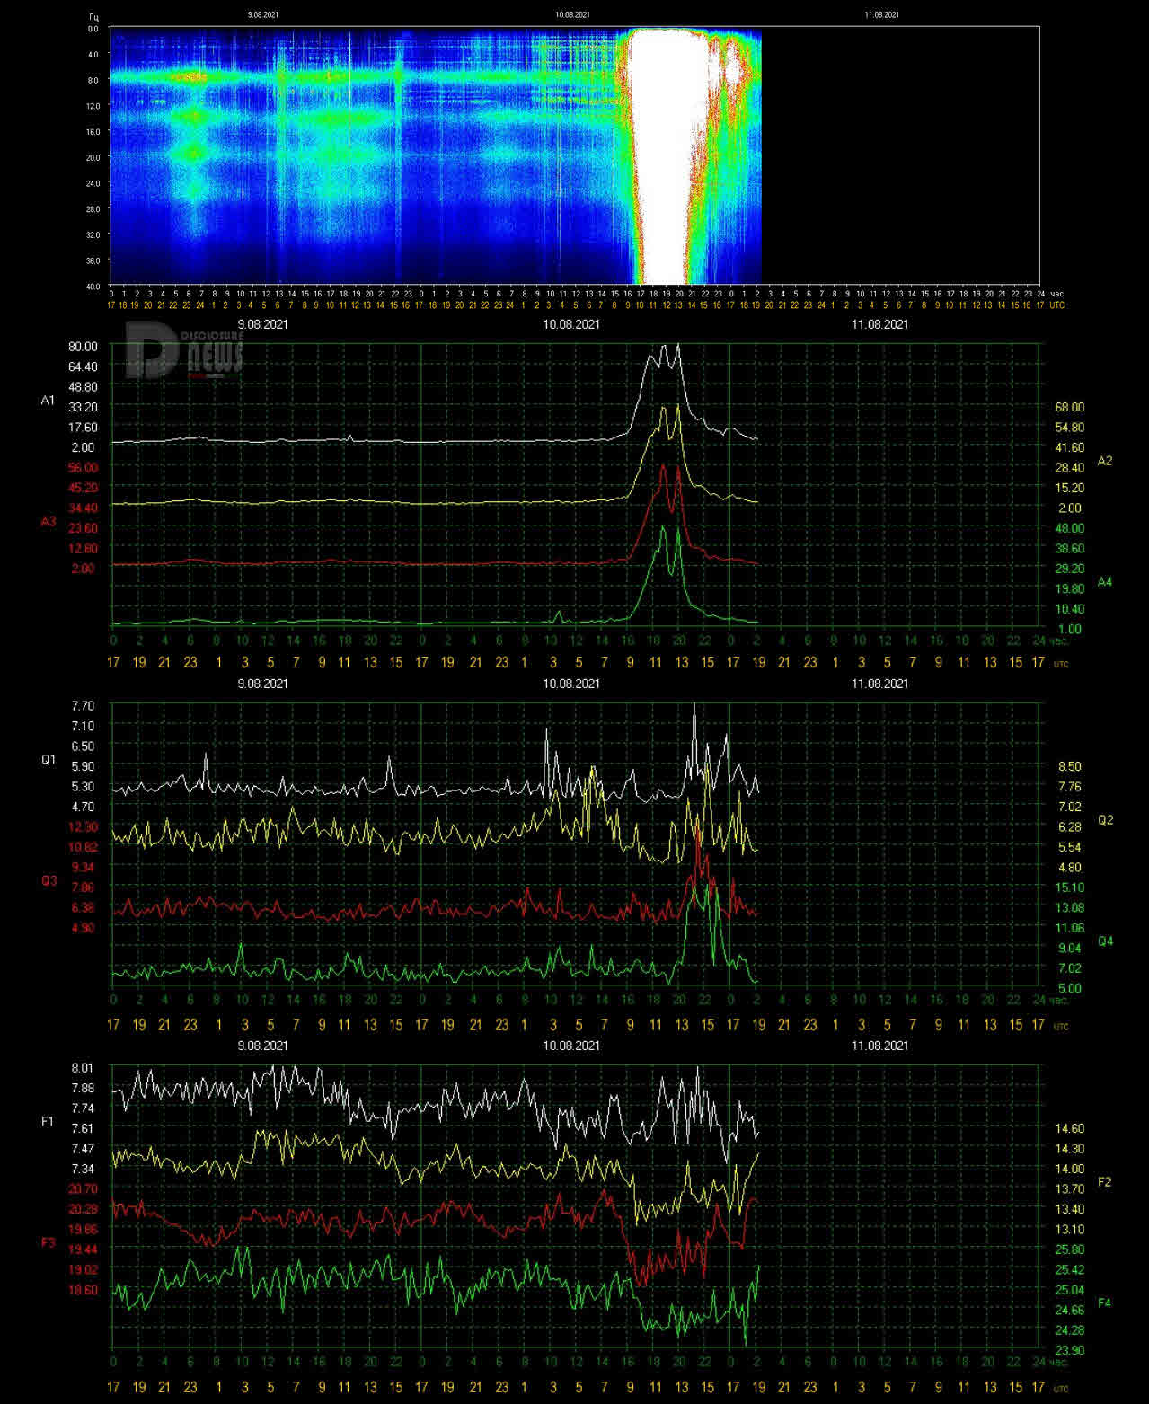Select the red 19.44 axis value
The height and width of the screenshot is (1404, 1149).
[83, 1249]
